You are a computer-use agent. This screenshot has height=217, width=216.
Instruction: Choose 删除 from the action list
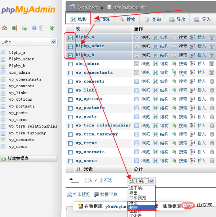coord(141,208)
